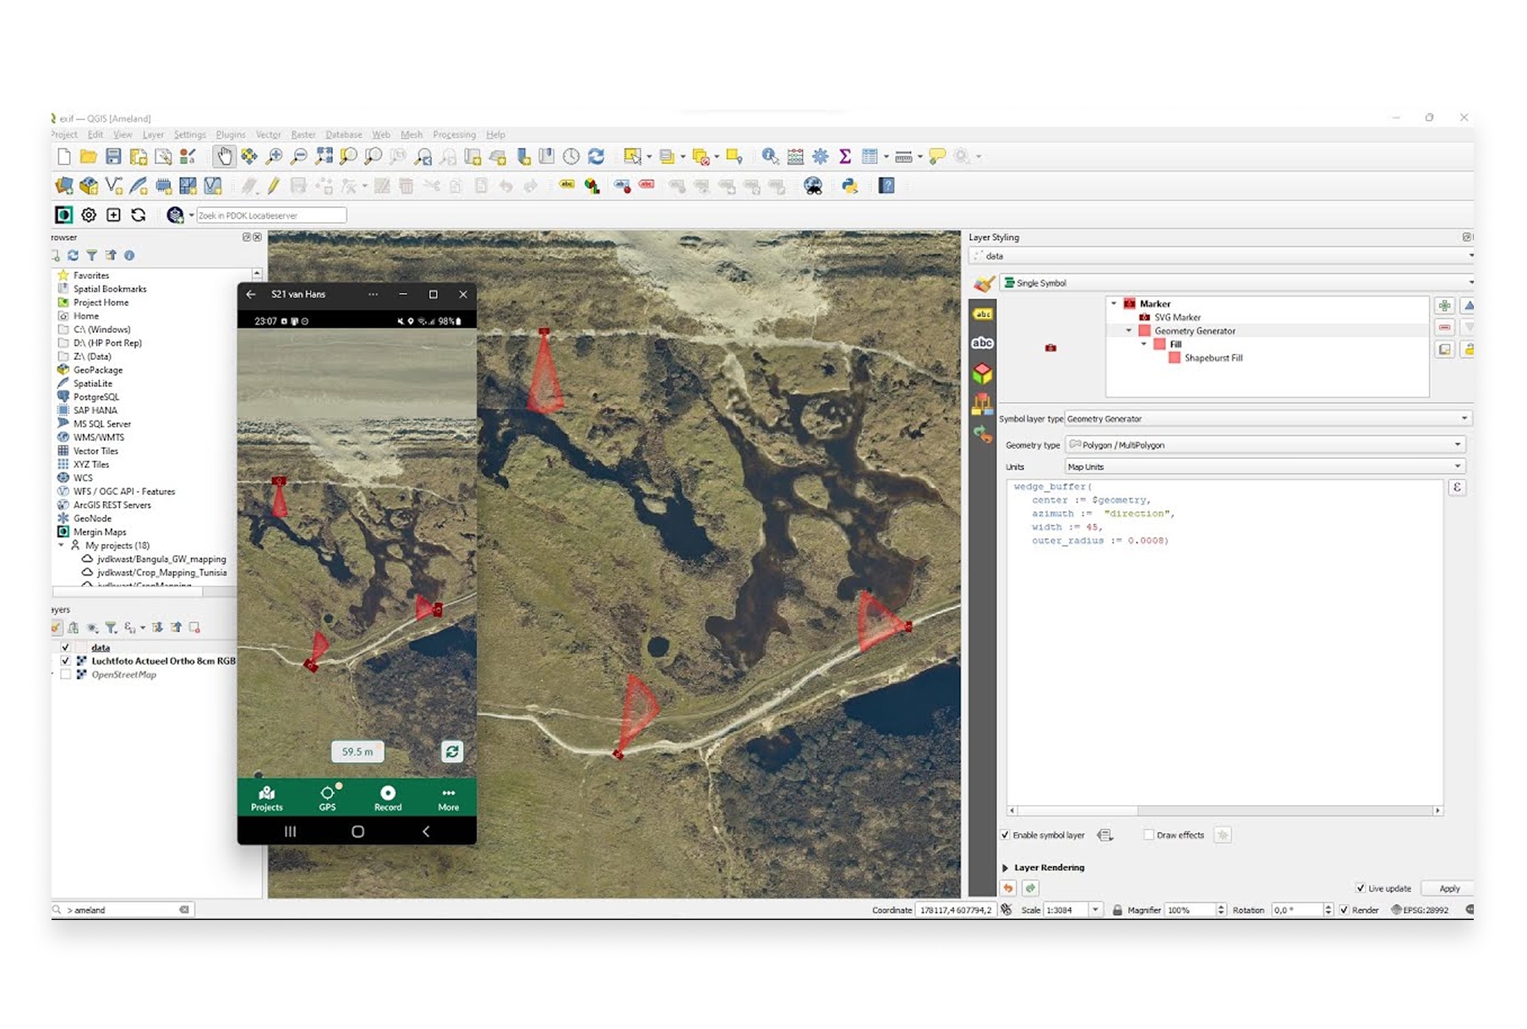Click the PDOK Locatieserver search field

[x=270, y=215]
